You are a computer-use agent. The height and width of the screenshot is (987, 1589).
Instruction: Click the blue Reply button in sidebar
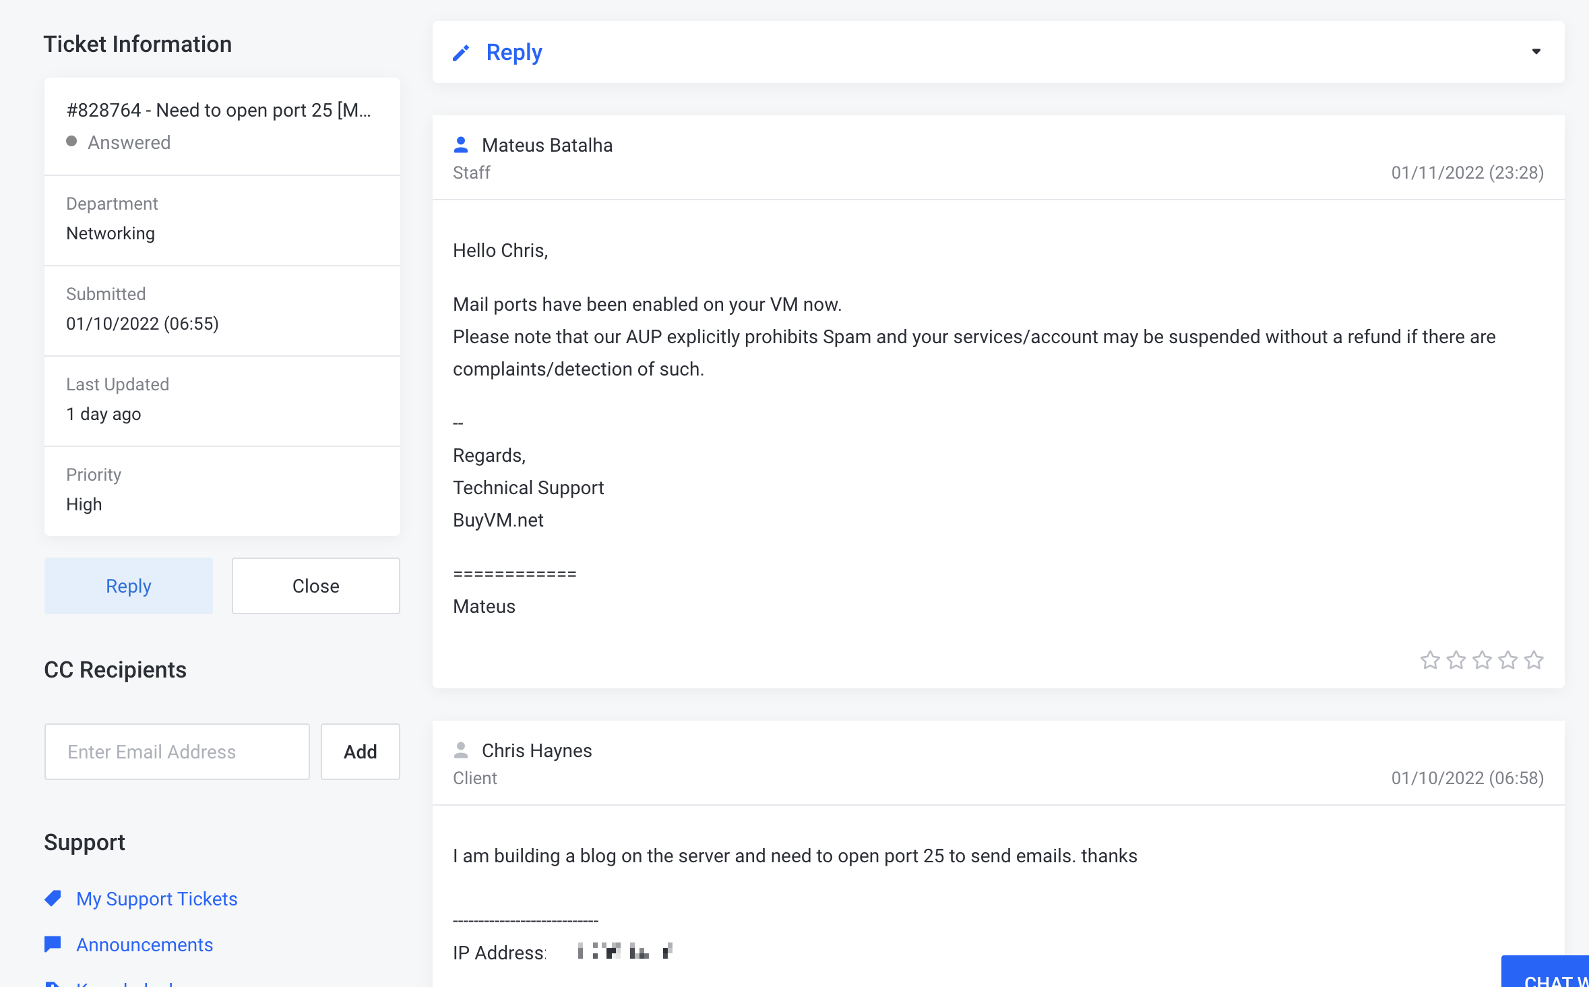(129, 586)
